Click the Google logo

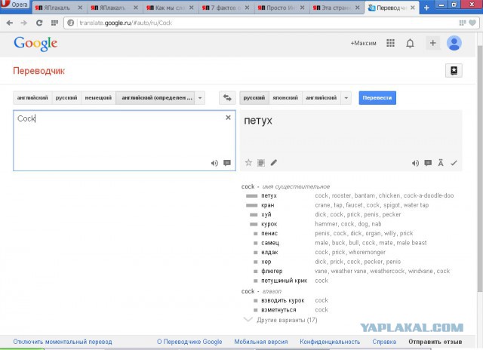click(35, 44)
